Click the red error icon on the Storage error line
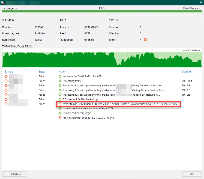The image size is (204, 179). 60,104
